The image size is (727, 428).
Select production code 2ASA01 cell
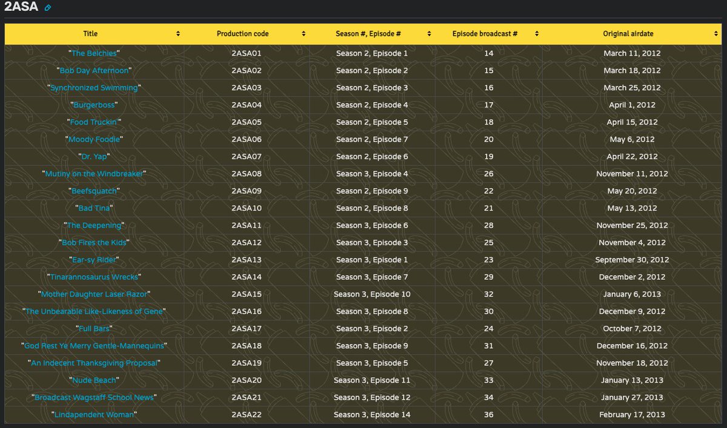tap(247, 53)
